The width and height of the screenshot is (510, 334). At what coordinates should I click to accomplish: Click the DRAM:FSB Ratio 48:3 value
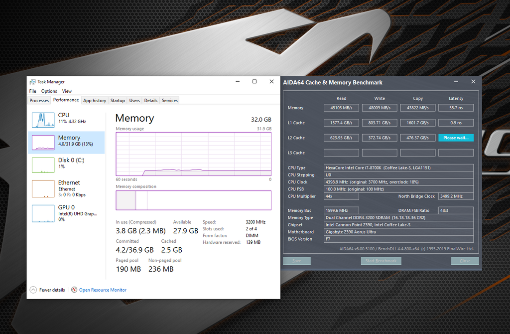pyautogui.click(x=456, y=211)
